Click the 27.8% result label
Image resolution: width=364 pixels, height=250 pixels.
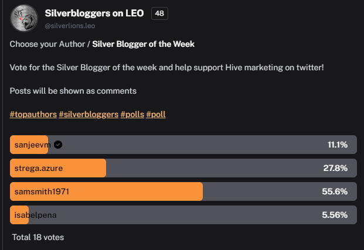pos(335,168)
